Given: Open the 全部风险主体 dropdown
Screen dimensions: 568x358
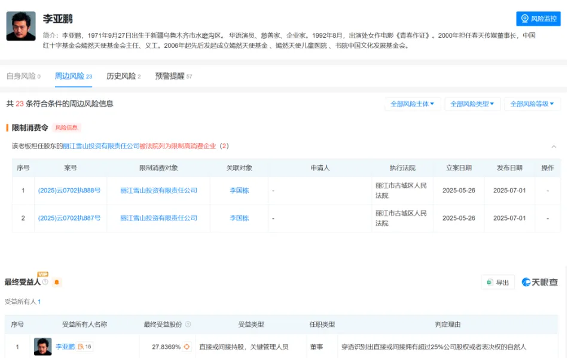Looking at the screenshot, I should pyautogui.click(x=412, y=104).
